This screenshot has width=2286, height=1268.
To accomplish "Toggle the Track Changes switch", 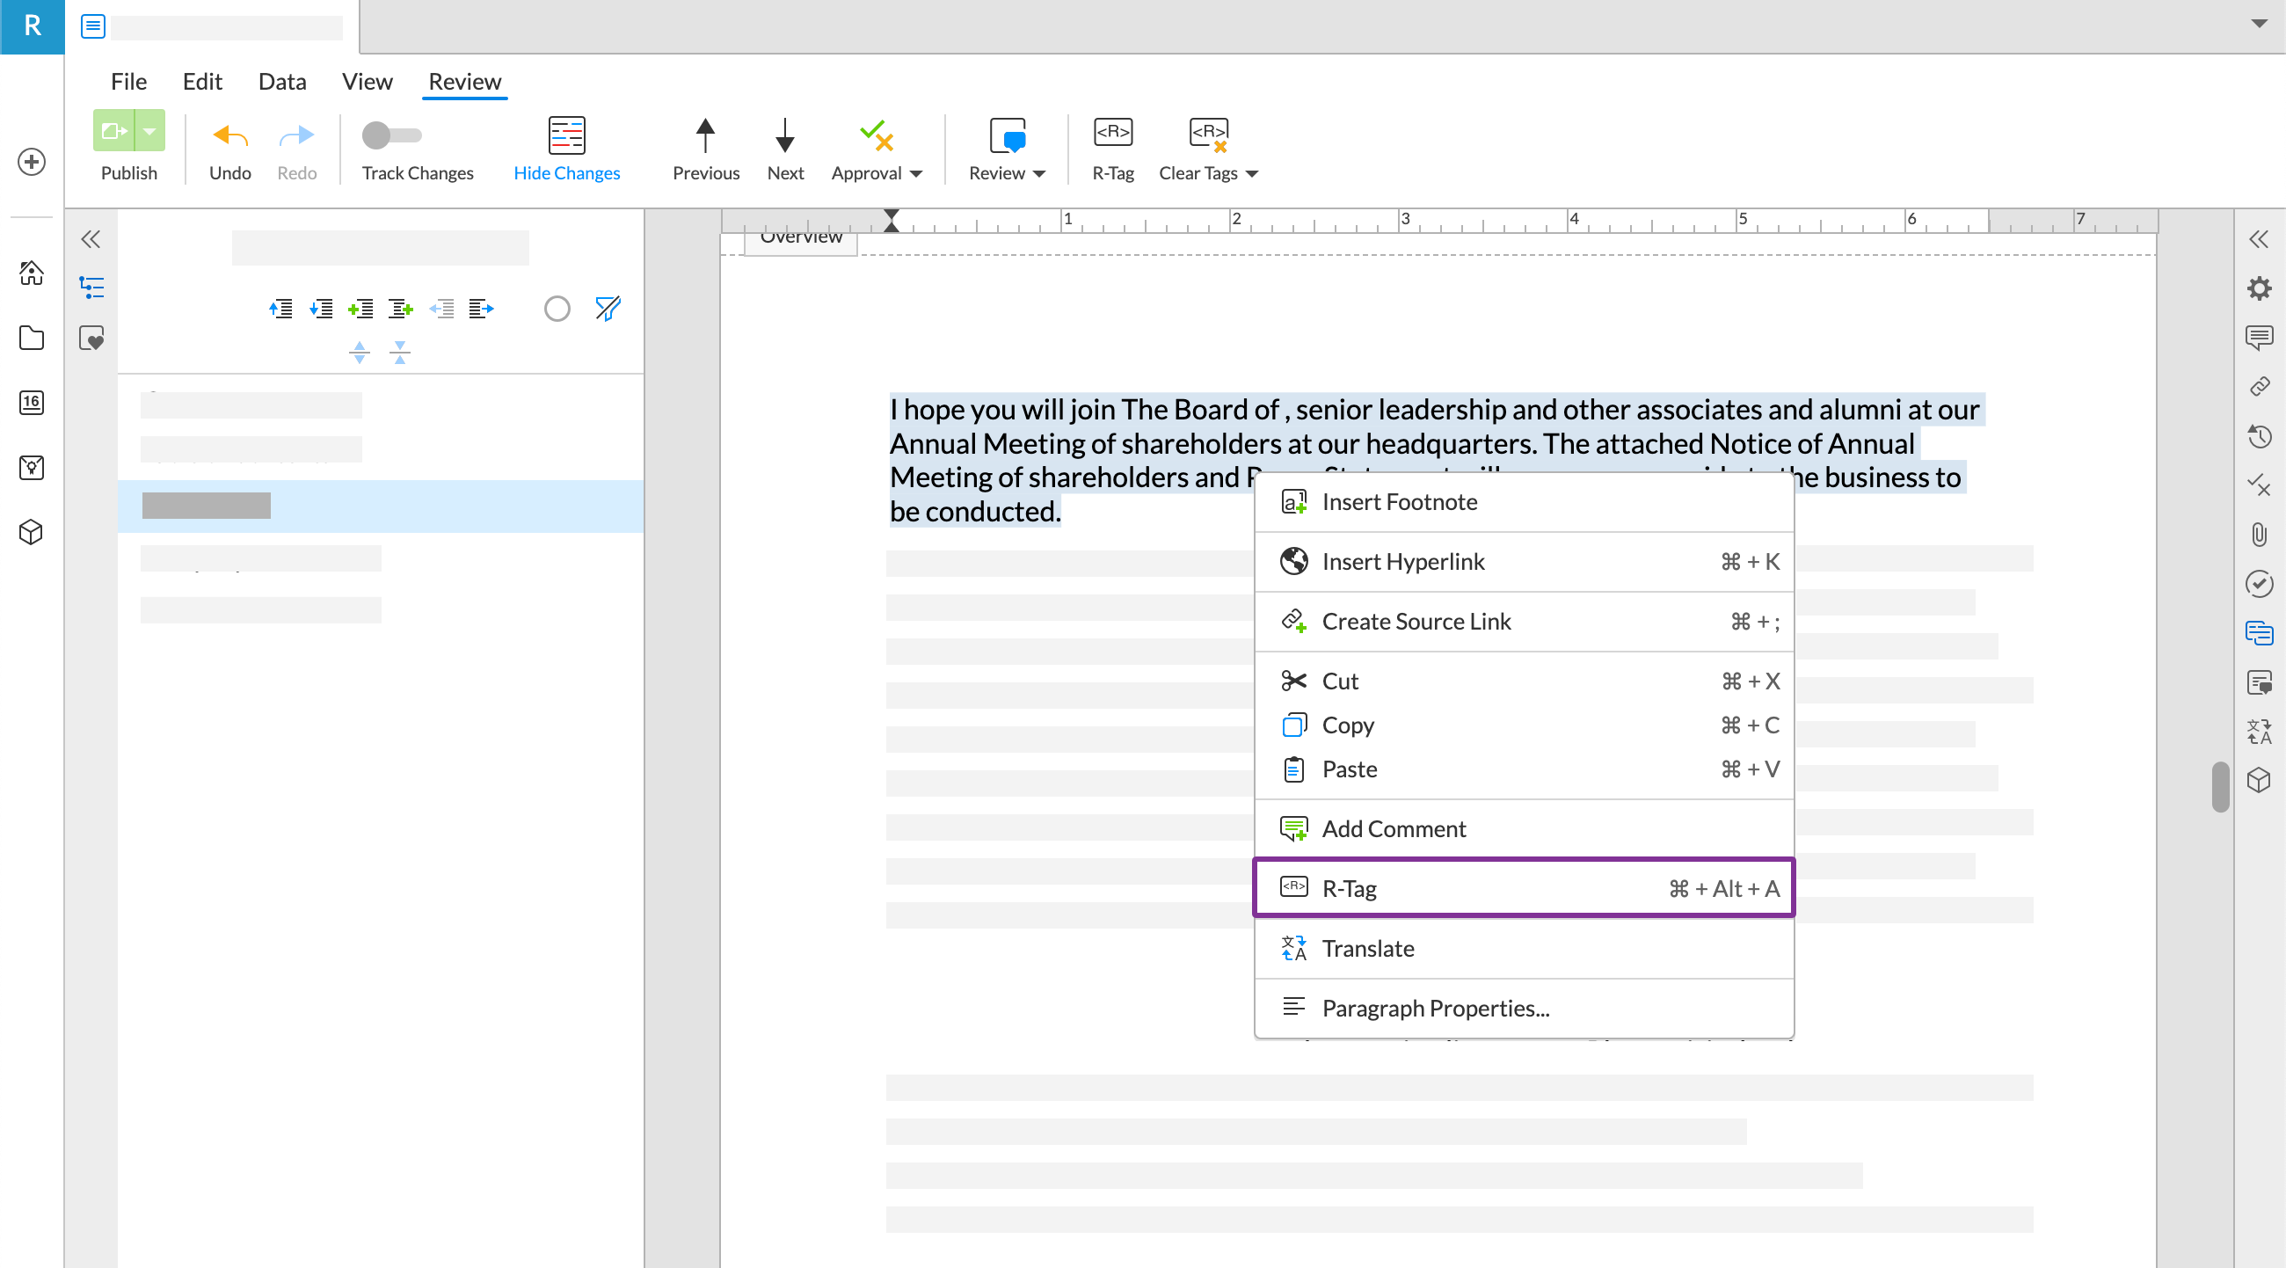I will coord(391,135).
